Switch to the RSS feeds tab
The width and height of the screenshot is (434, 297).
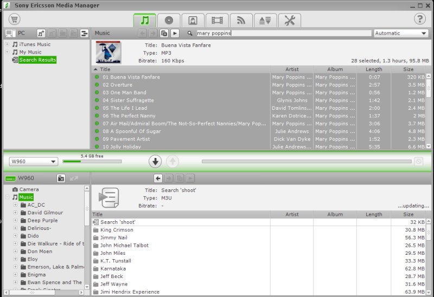coord(241,20)
